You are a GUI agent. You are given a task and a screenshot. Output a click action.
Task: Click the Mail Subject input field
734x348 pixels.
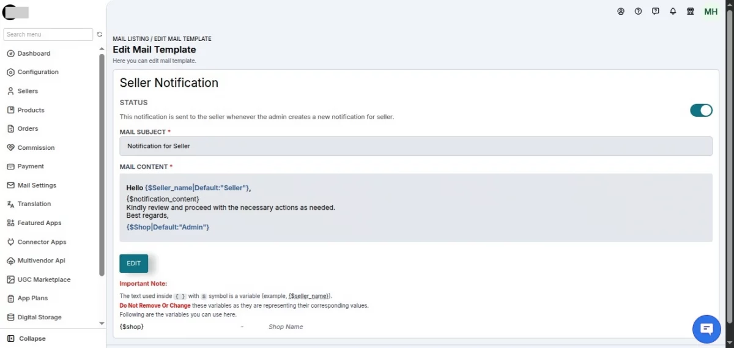point(416,146)
